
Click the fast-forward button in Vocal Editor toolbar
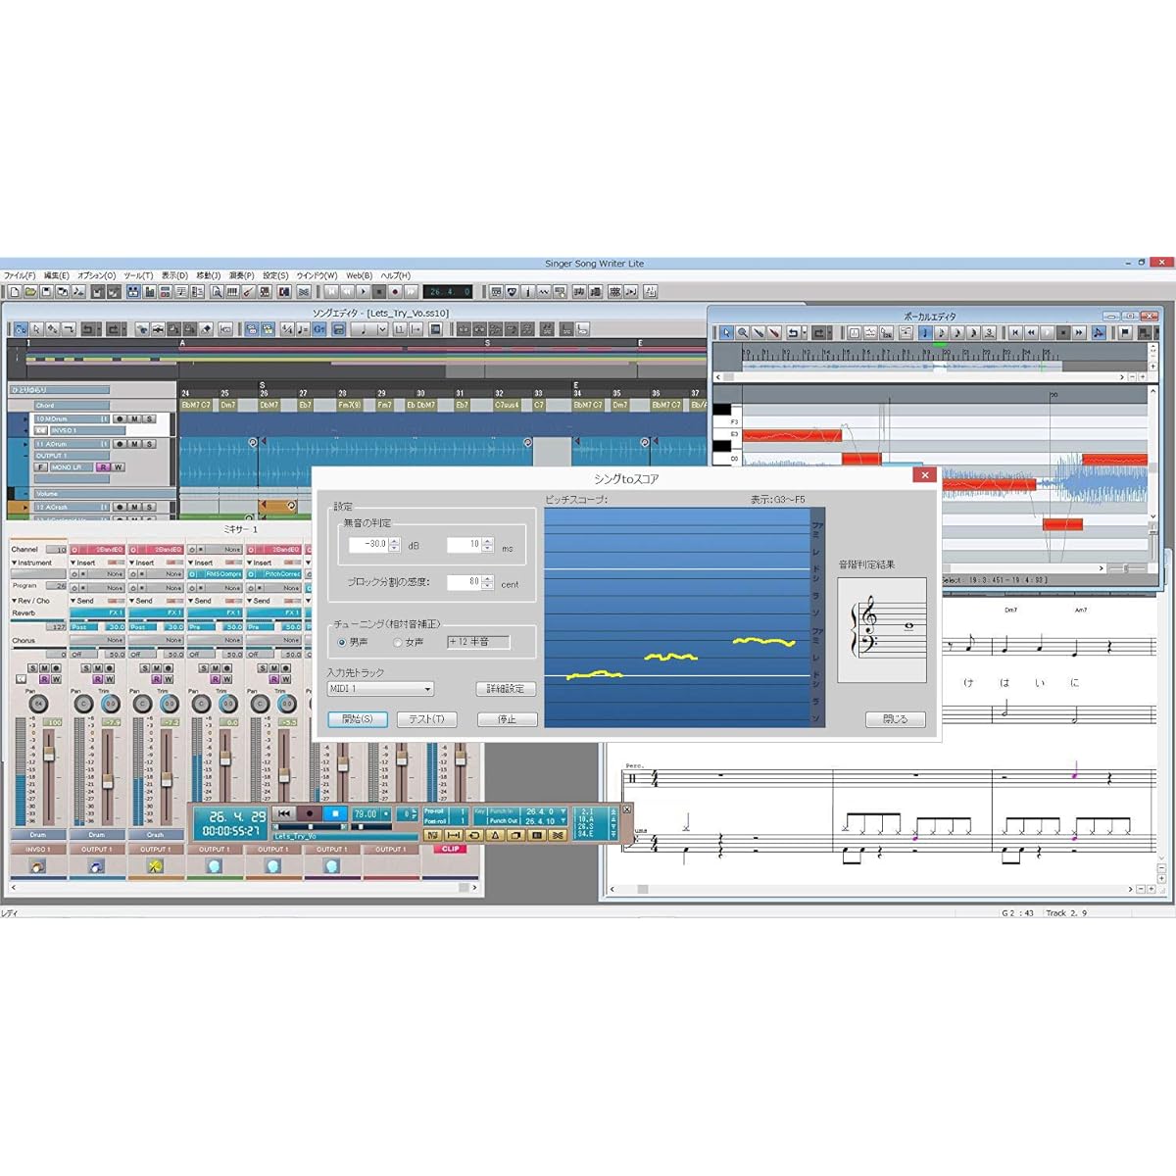tap(1079, 332)
